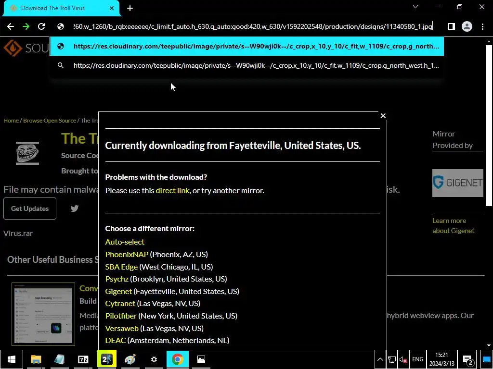
Task: Open the highlighted yellow taskbar app
Action: click(106, 359)
